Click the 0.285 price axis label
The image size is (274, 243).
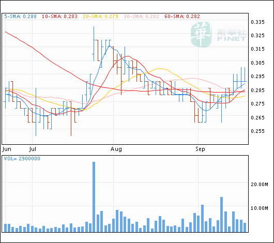(x=258, y=90)
